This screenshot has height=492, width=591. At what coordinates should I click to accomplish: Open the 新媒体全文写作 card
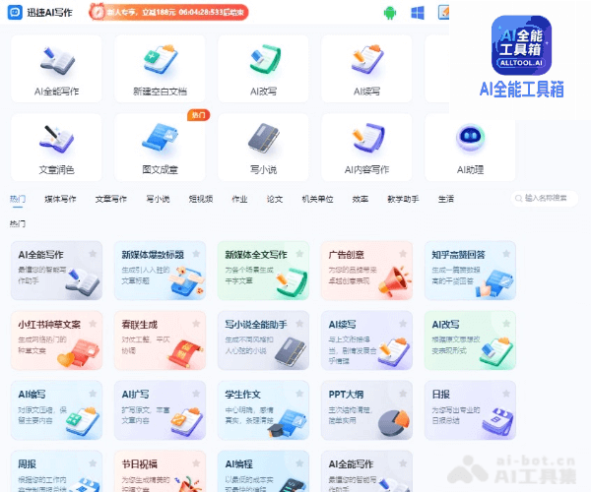click(x=263, y=271)
